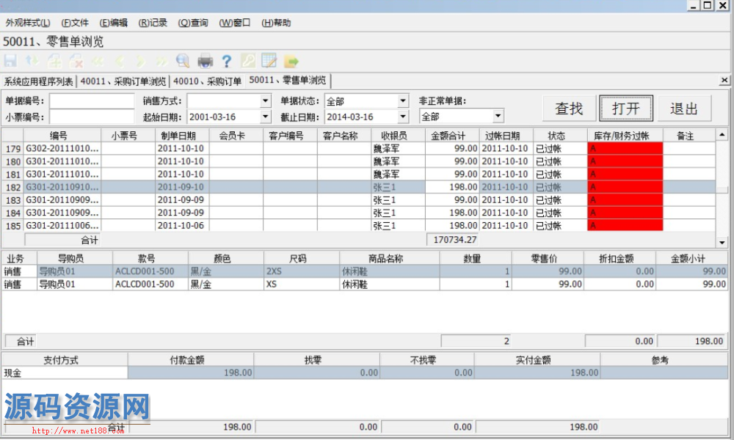The width and height of the screenshot is (734, 440).
Task: Open the 帮助 menu
Action: point(276,23)
